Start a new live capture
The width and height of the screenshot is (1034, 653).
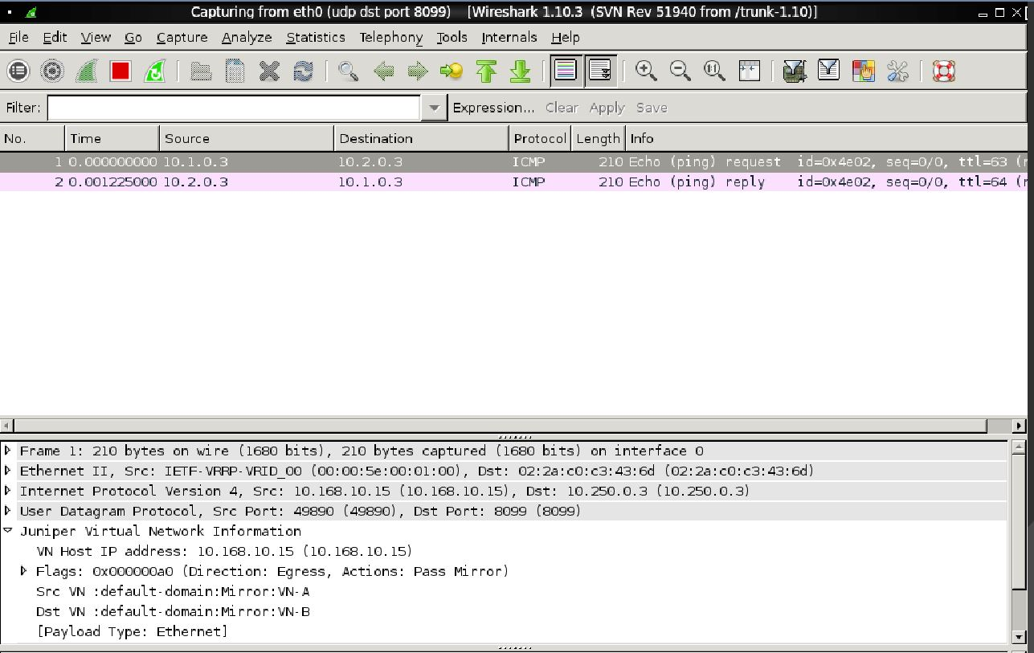click(x=86, y=71)
